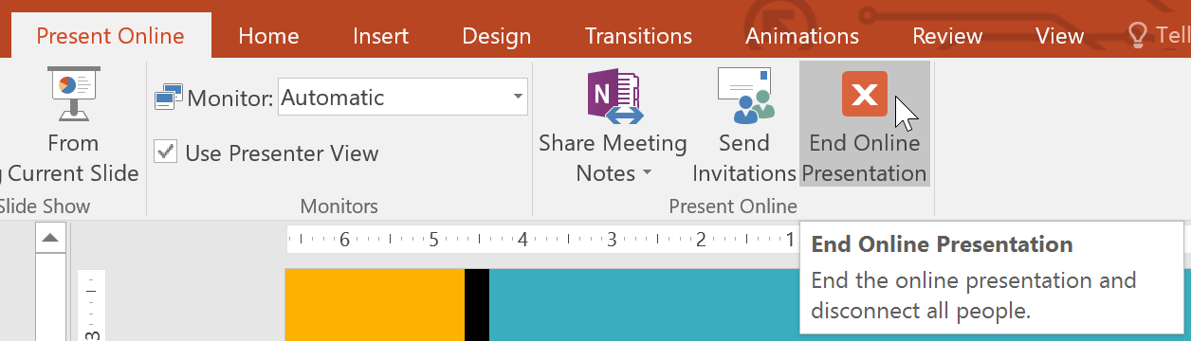1191x341 pixels.
Task: Click the Send Invitations envelope icon
Action: [745, 96]
